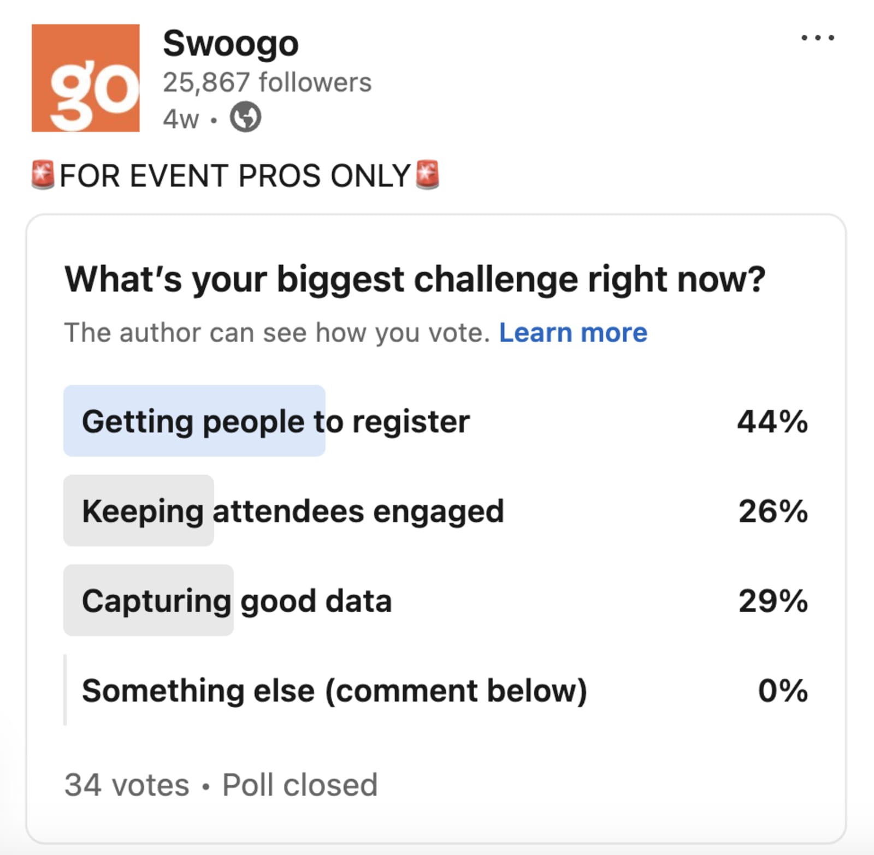Select 'Something else (comment below)' option
The height and width of the screenshot is (855, 874).
point(333,691)
